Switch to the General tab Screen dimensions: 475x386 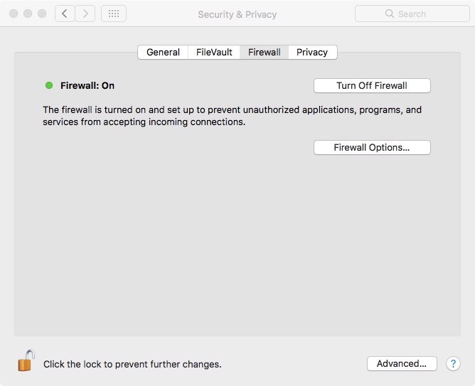tap(163, 52)
